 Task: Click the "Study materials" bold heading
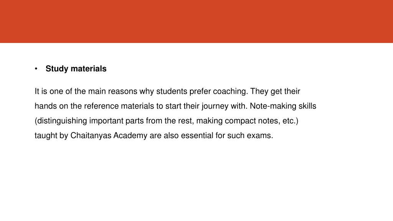(x=76, y=69)
